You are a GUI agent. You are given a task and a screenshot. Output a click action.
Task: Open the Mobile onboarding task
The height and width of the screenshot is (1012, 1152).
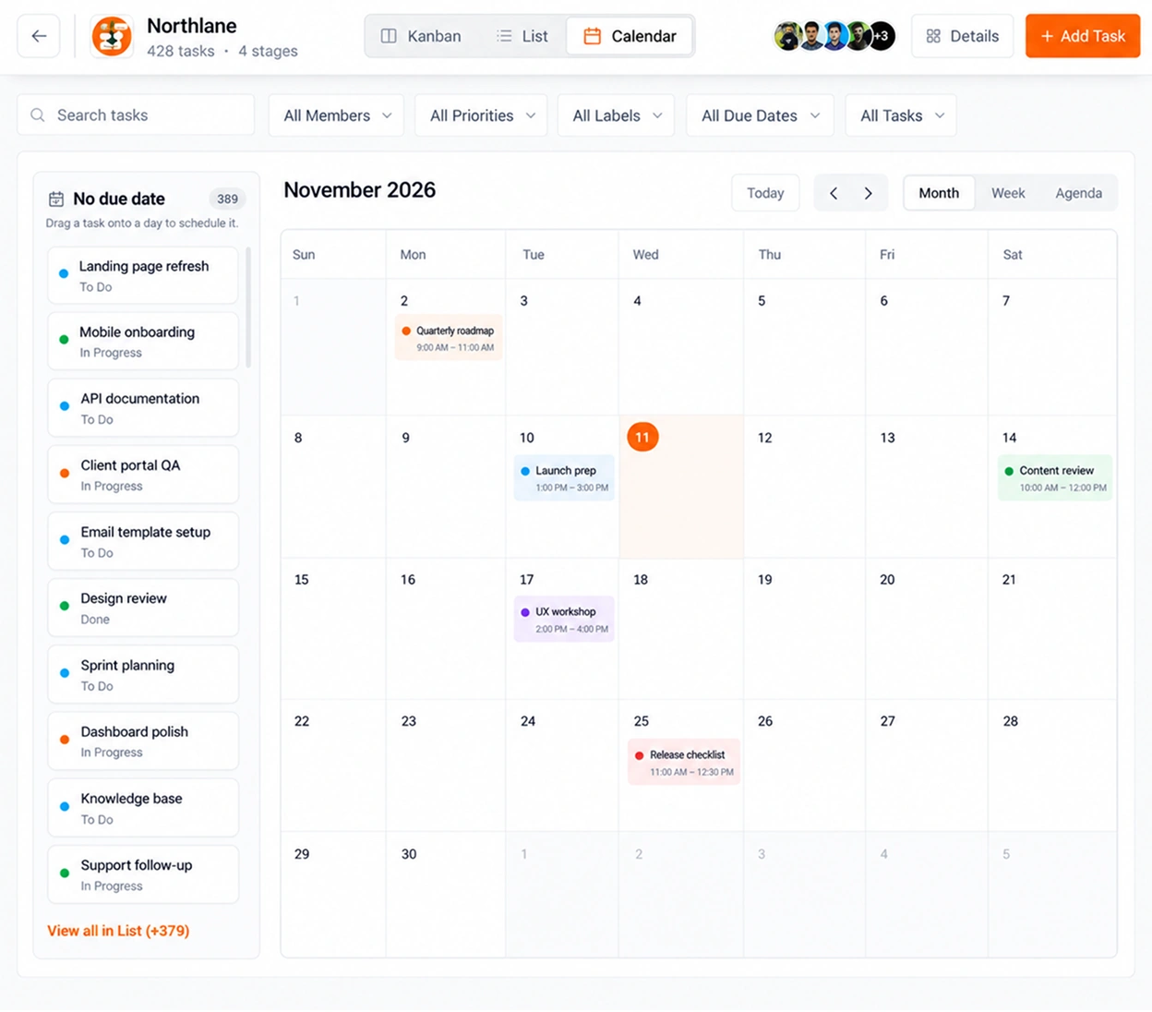tap(143, 342)
